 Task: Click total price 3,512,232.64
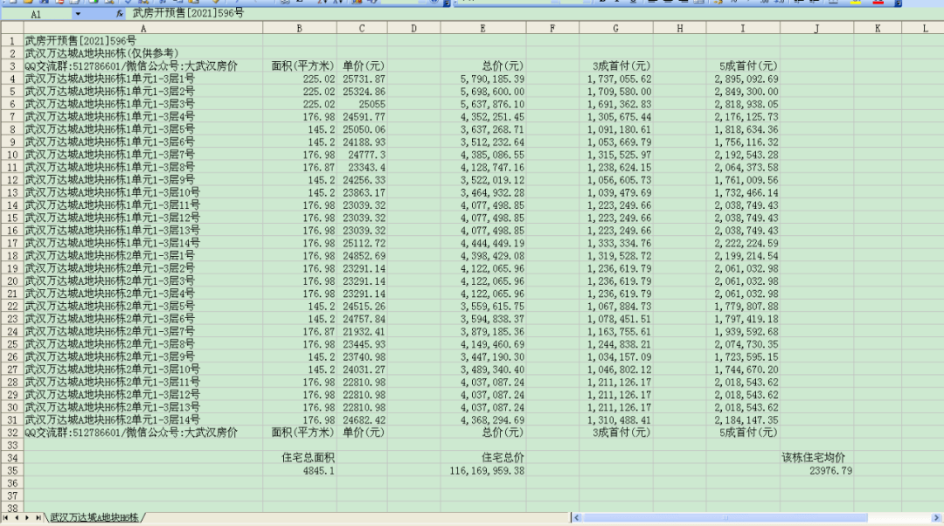pos(492,142)
